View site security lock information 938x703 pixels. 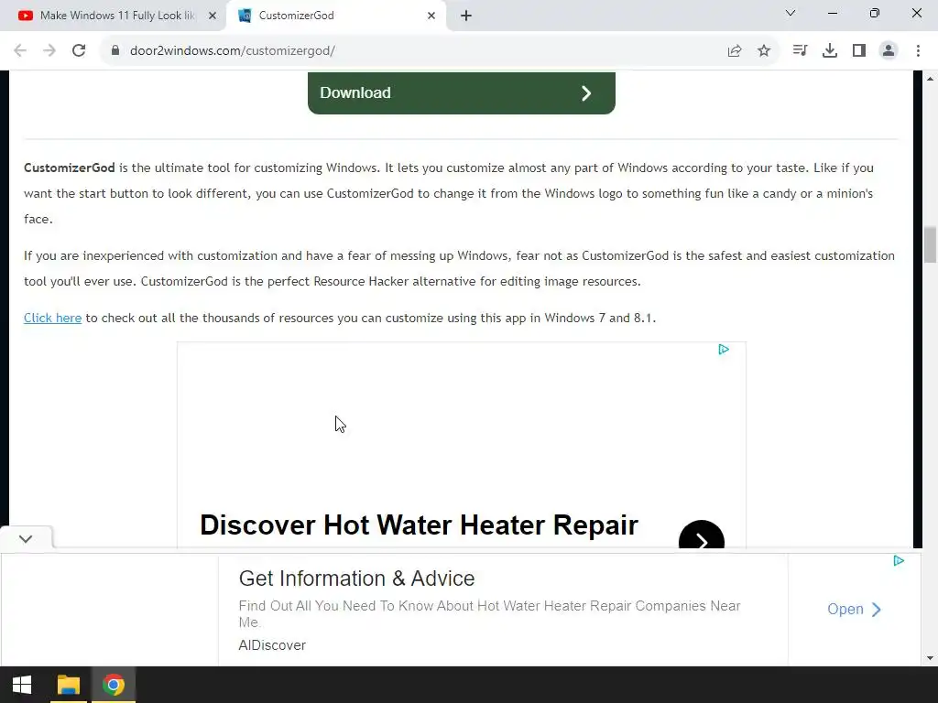pyautogui.click(x=115, y=51)
